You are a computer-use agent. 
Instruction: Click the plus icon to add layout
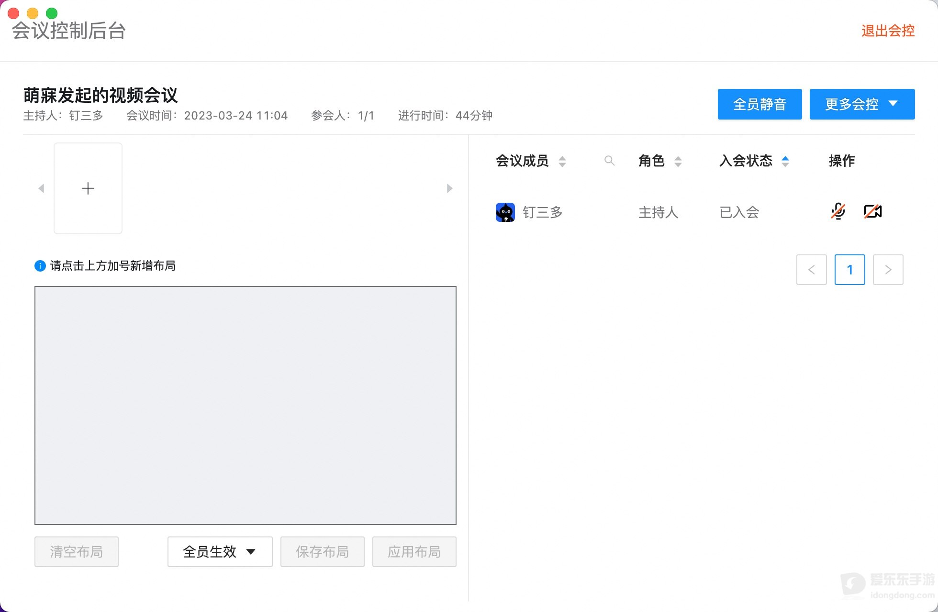[x=88, y=188]
